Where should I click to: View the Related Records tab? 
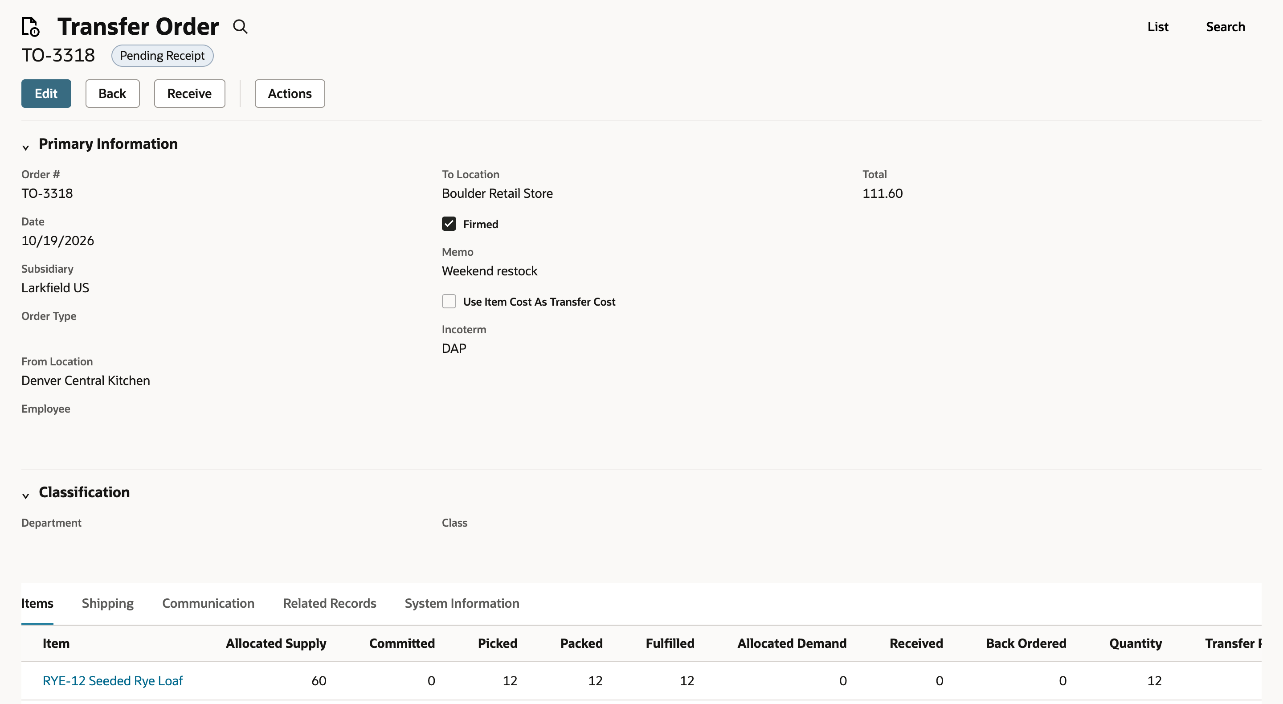click(330, 603)
